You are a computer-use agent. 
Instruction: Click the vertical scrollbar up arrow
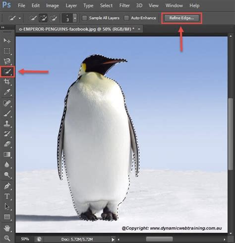[x=231, y=36]
